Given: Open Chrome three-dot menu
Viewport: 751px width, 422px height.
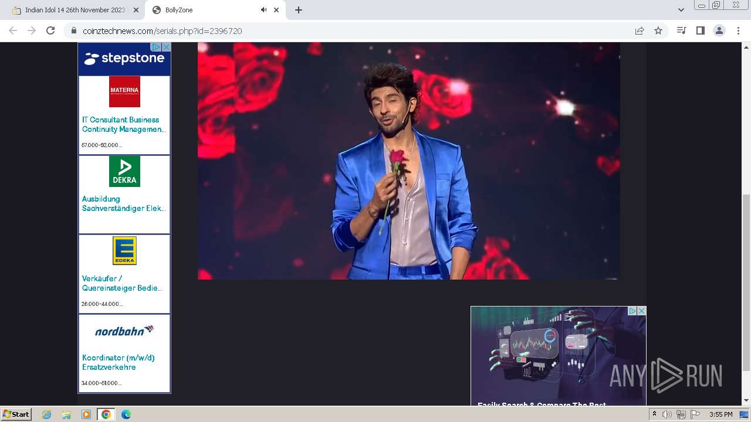Looking at the screenshot, I should point(738,30).
